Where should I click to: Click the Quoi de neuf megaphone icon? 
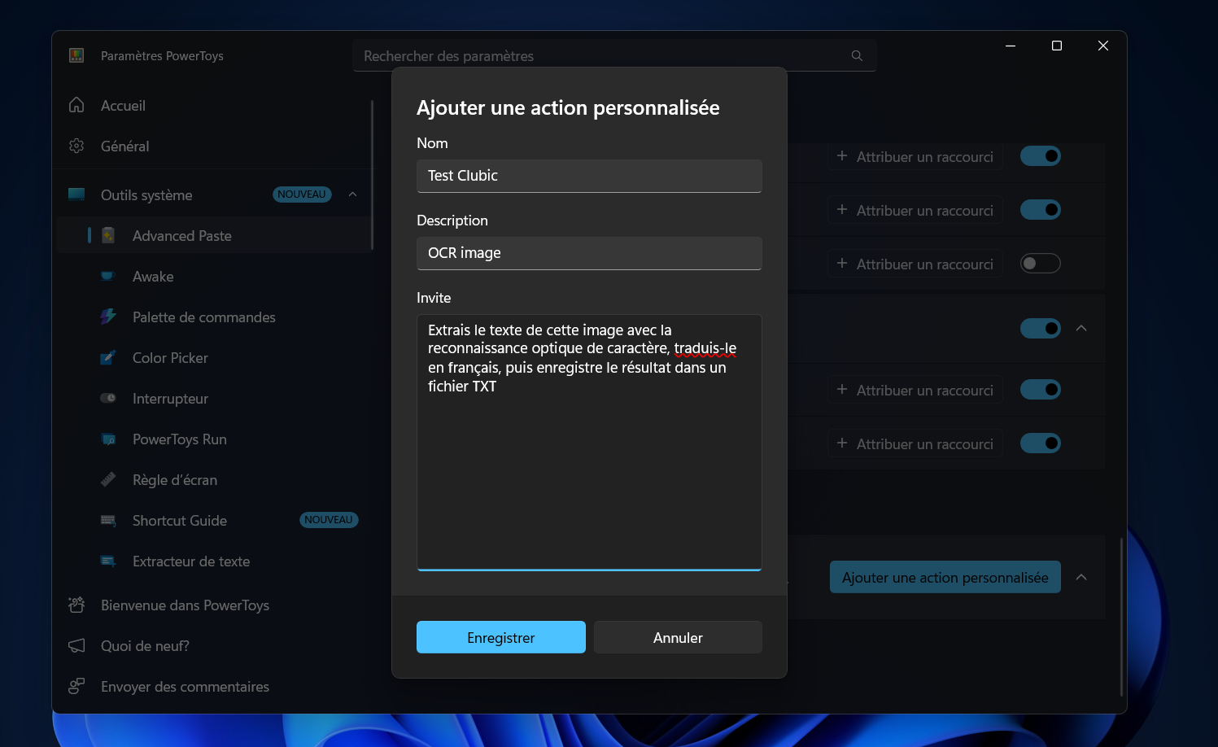76,645
